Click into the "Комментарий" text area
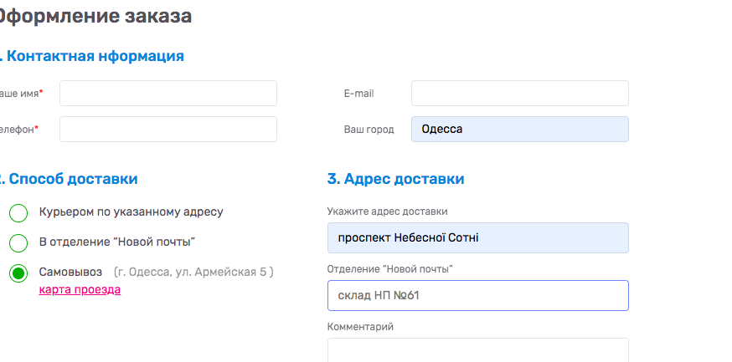This screenshot has height=362, width=732. (x=477, y=349)
